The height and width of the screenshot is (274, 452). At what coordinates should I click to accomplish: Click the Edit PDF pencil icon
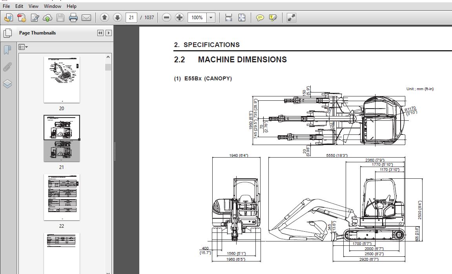(x=35, y=18)
